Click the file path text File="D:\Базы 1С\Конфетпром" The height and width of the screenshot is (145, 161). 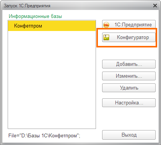click(x=44, y=135)
